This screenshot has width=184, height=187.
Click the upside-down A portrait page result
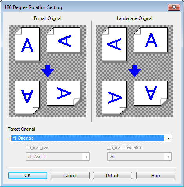(27, 97)
